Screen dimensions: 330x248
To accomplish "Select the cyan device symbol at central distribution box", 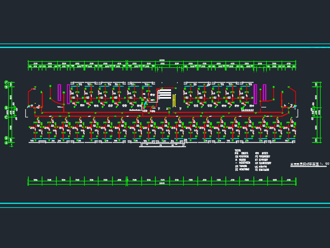I will tap(146, 104).
